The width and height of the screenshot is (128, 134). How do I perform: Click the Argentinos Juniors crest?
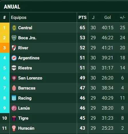pyautogui.click(x=14, y=58)
